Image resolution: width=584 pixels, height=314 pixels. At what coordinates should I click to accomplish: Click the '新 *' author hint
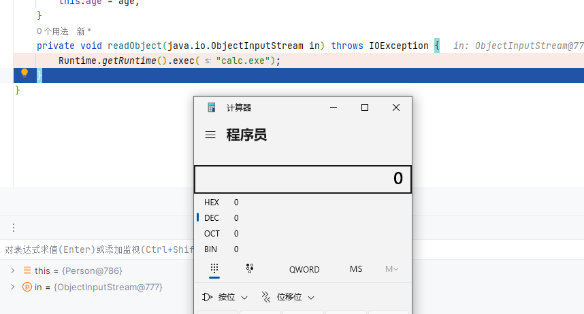tap(84, 31)
